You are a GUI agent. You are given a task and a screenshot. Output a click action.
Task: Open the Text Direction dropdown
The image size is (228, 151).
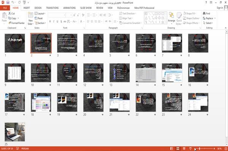pos(128,14)
